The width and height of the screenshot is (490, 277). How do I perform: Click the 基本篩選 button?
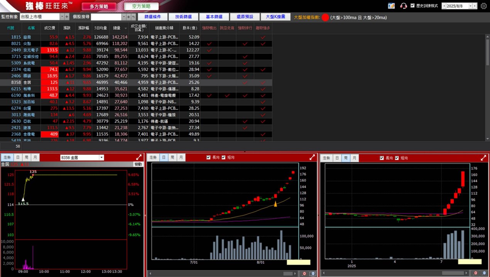click(214, 17)
